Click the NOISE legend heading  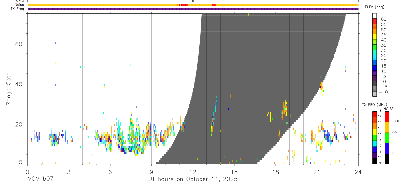point(389,109)
